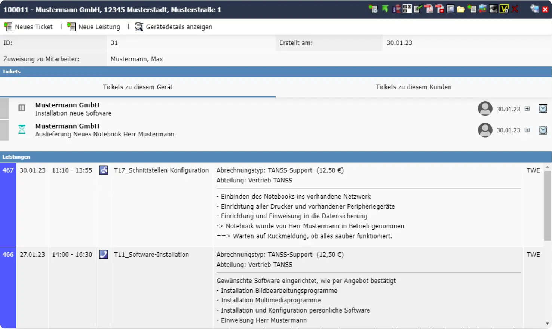Click the Erstellt am date 30.01.23
This screenshot has width=552, height=329.
[x=399, y=43]
